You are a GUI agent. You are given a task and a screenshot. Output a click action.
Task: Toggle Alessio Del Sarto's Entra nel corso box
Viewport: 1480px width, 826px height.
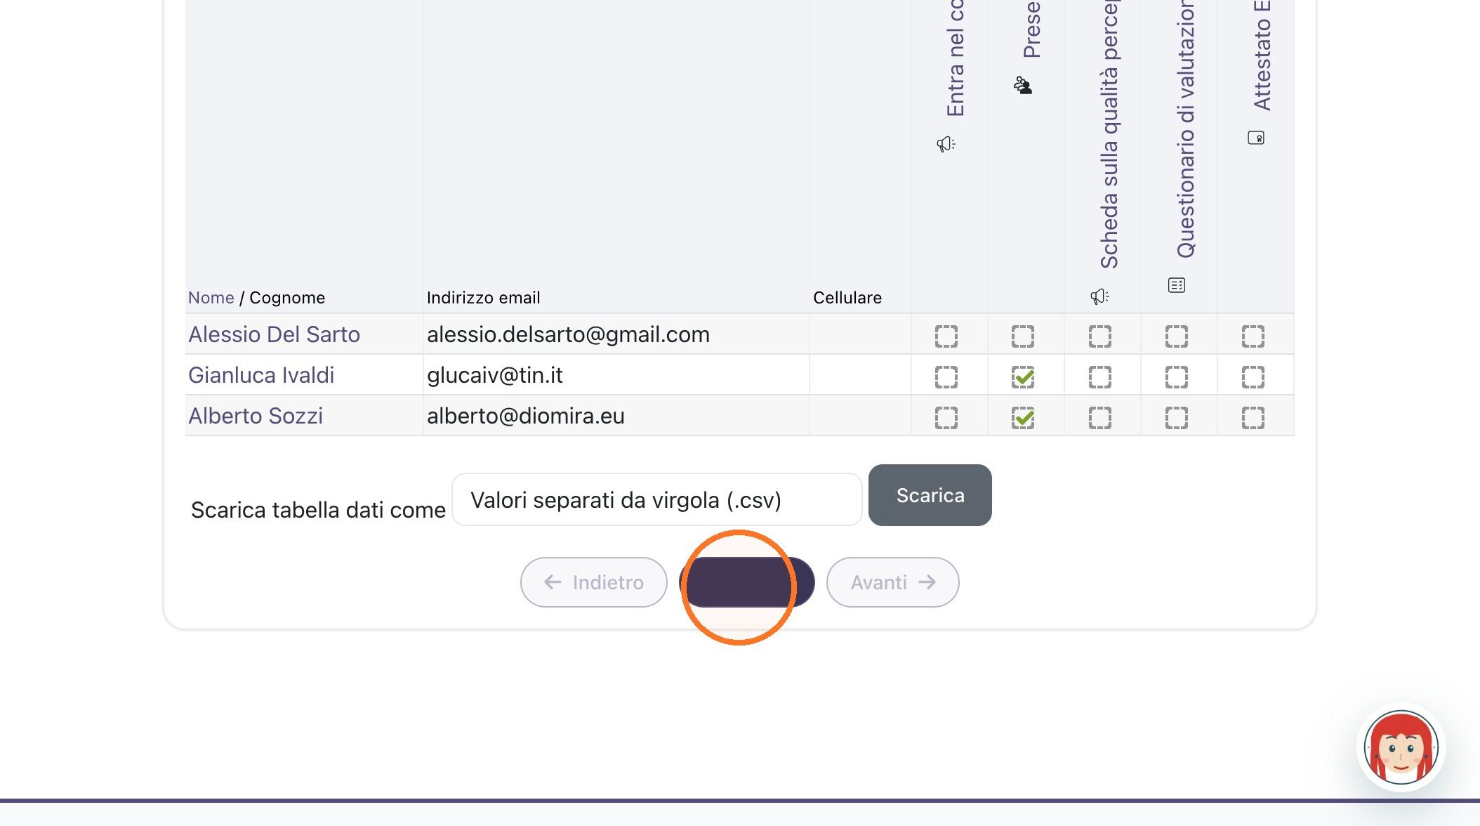[x=946, y=336]
